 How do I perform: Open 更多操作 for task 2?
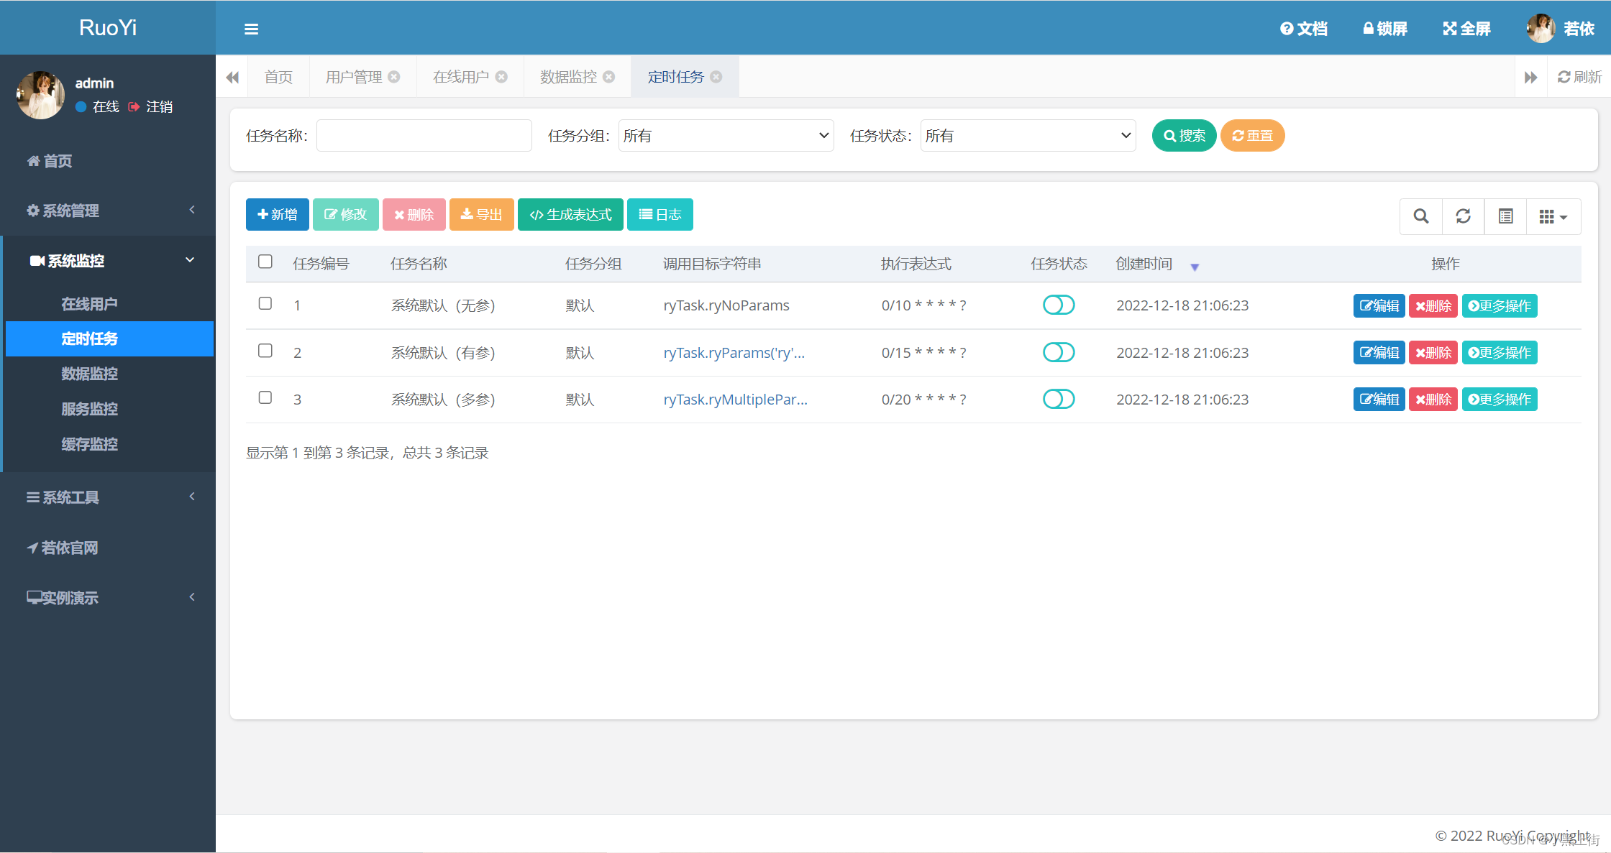click(1500, 353)
